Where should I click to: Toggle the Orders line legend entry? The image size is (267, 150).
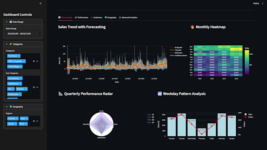[249, 117]
